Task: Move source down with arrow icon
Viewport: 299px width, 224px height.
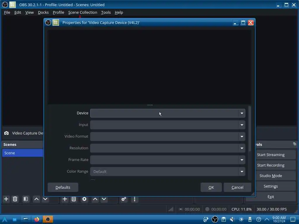Action: (104, 199)
